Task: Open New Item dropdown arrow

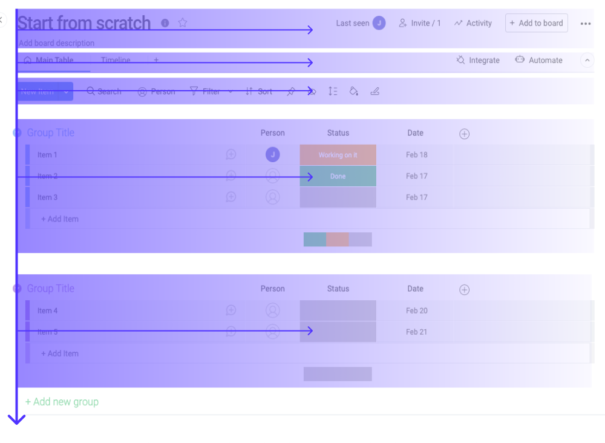Action: point(66,92)
